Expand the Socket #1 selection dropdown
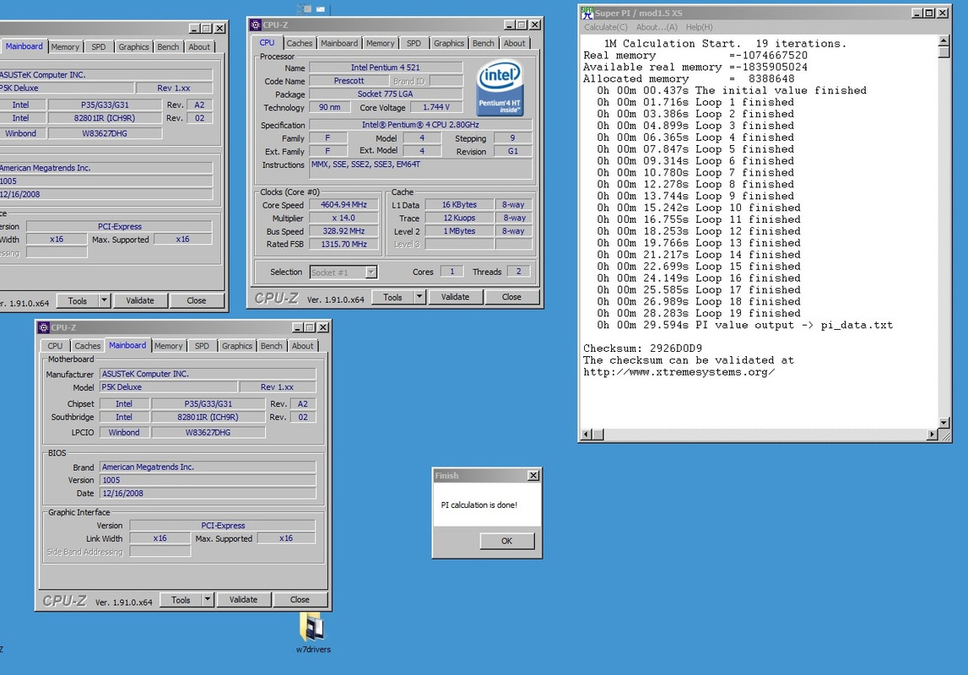The image size is (968, 675). (x=370, y=272)
